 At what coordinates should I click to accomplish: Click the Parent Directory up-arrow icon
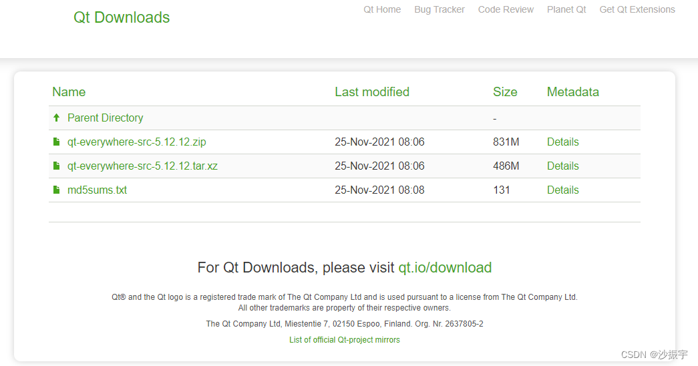[57, 118]
